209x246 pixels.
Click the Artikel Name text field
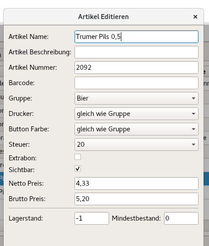coord(136,37)
